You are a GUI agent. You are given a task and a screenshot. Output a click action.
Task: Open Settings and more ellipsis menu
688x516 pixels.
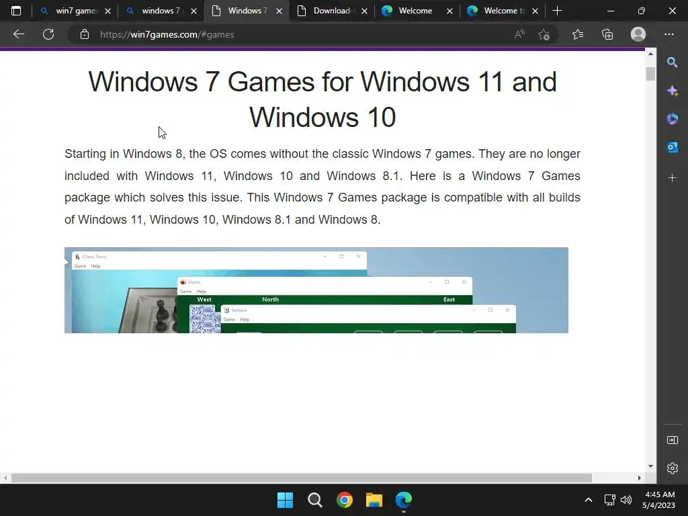coord(669,34)
